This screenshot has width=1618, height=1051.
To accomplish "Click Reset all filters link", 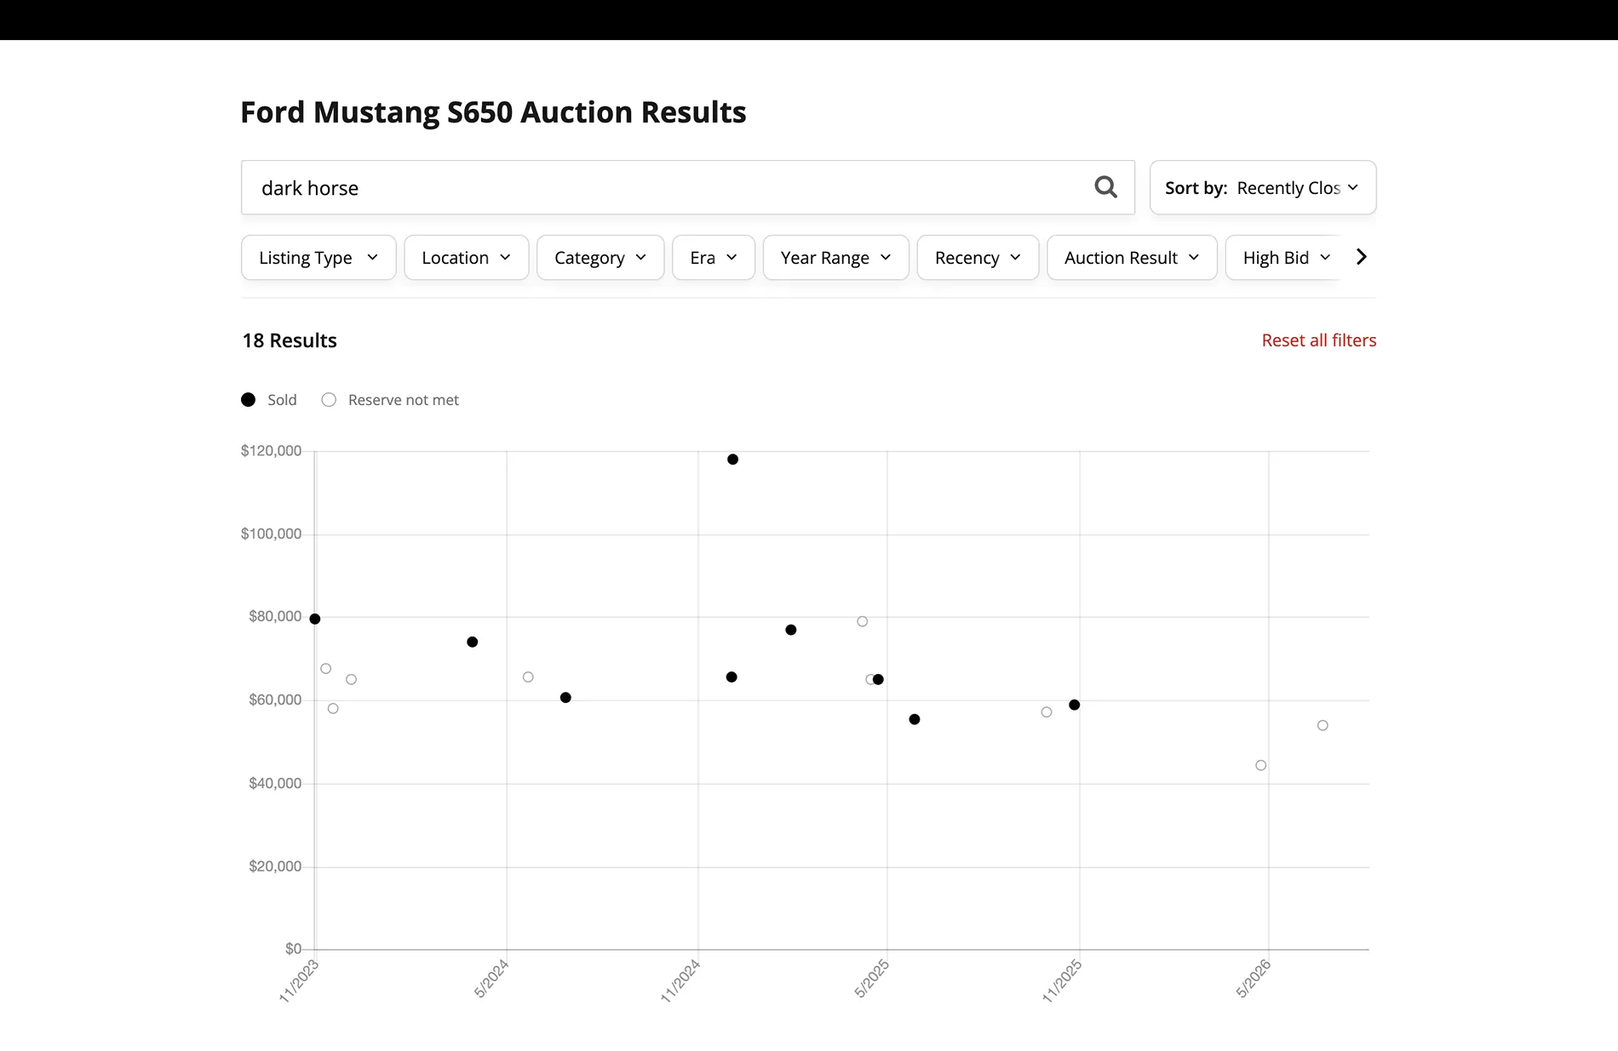I will 1318,340.
